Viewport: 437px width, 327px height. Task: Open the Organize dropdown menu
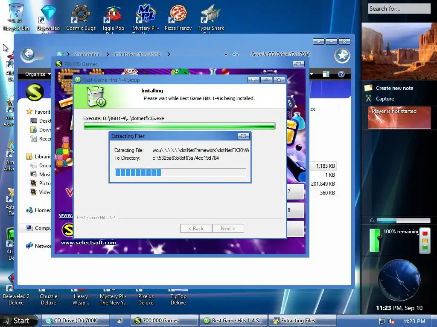[38, 74]
